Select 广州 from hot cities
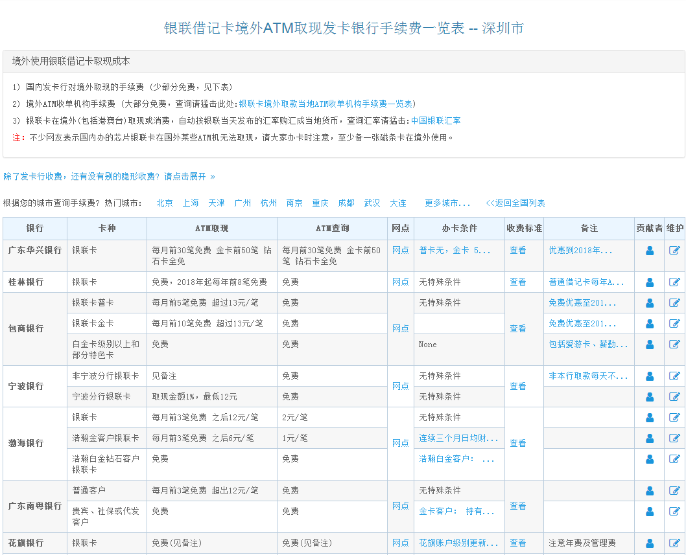 242,203
